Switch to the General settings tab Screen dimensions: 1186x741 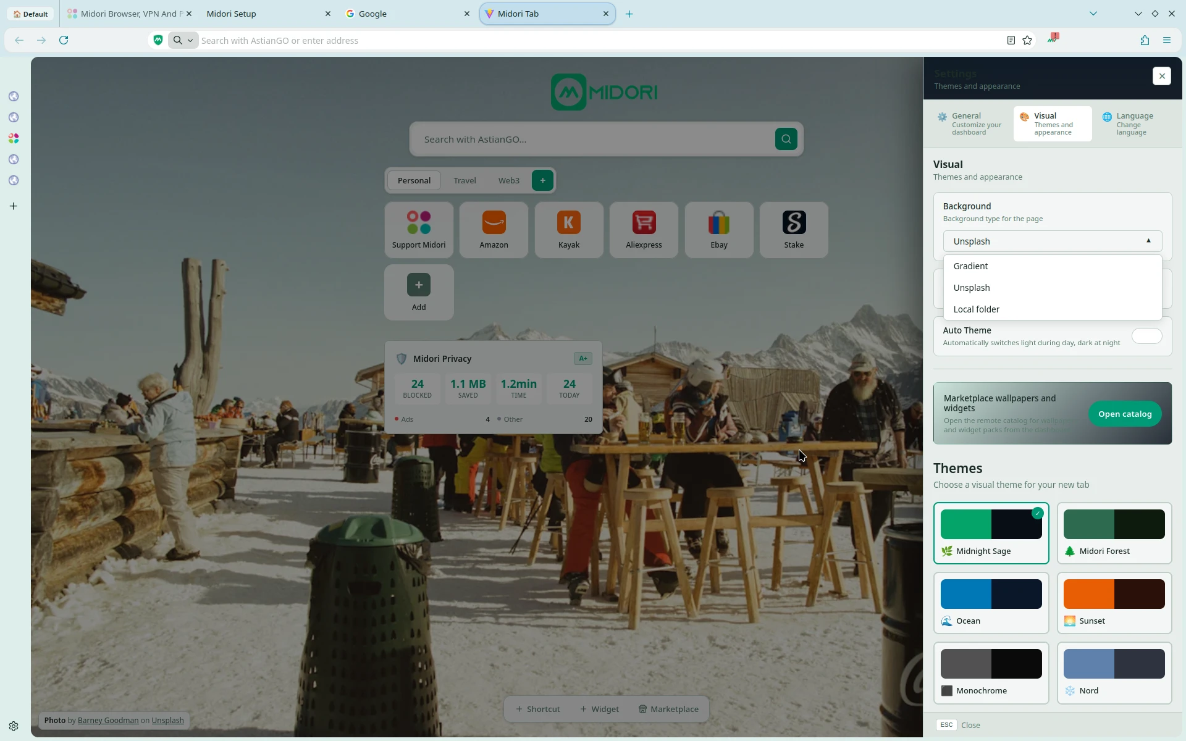(970, 124)
